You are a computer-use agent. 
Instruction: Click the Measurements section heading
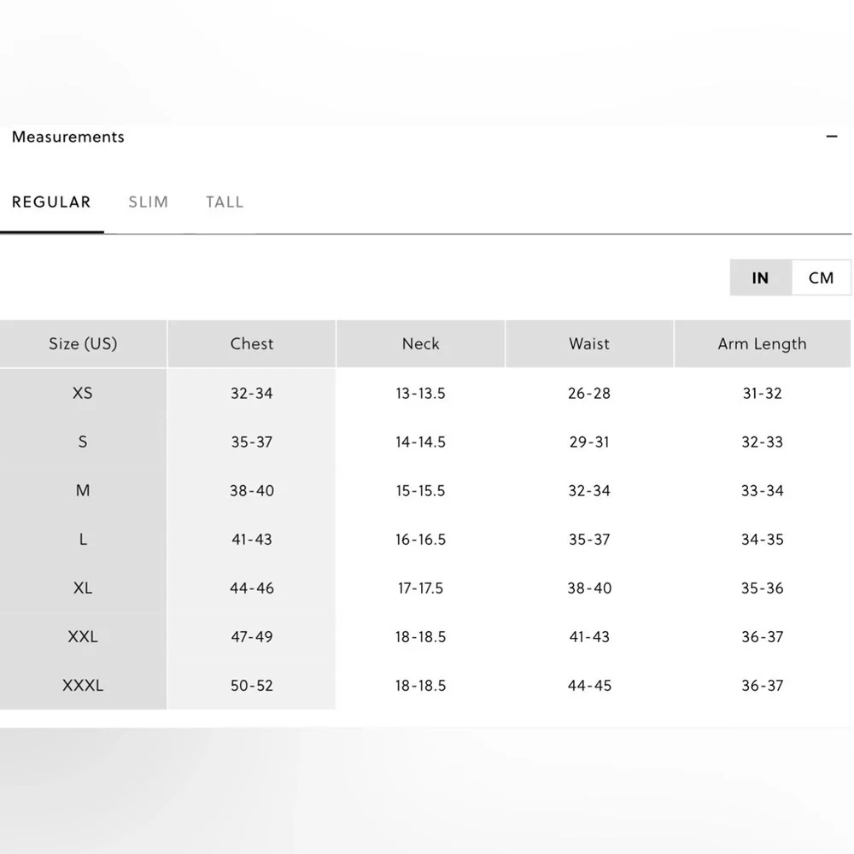click(68, 137)
